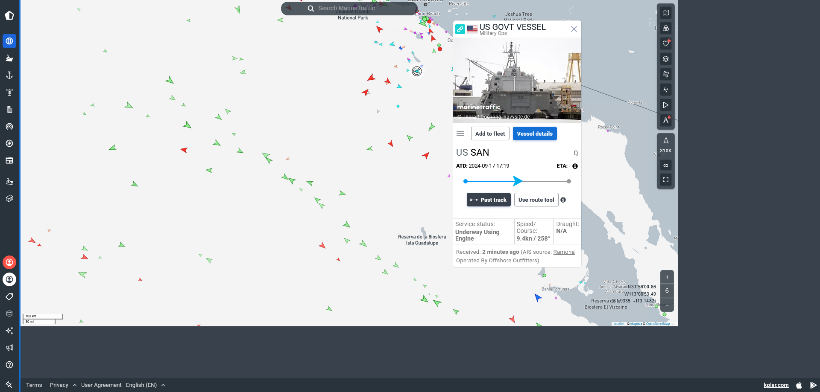This screenshot has width=820, height=392.
Task: Open the Google Play store icon
Action: click(x=813, y=385)
